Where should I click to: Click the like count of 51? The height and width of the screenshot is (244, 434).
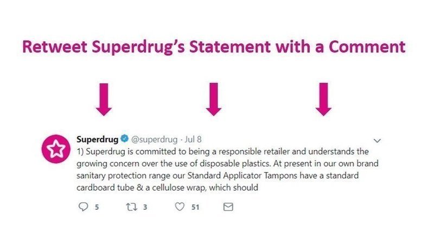(196, 207)
